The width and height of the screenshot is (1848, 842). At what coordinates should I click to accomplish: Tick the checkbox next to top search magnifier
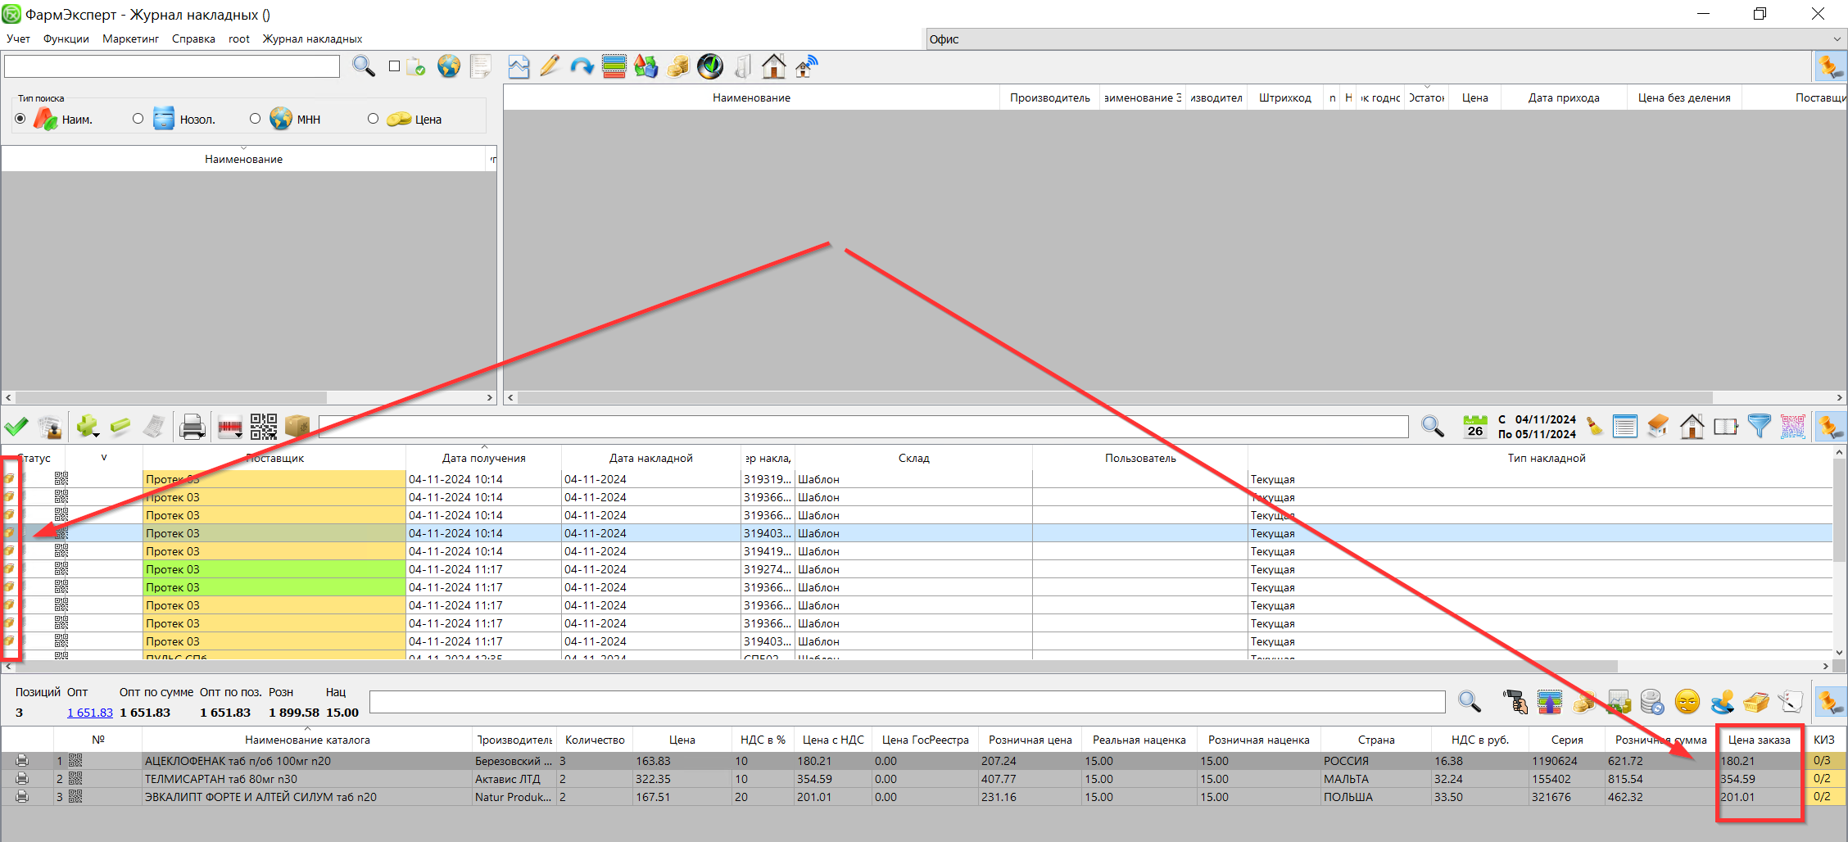[x=394, y=66]
